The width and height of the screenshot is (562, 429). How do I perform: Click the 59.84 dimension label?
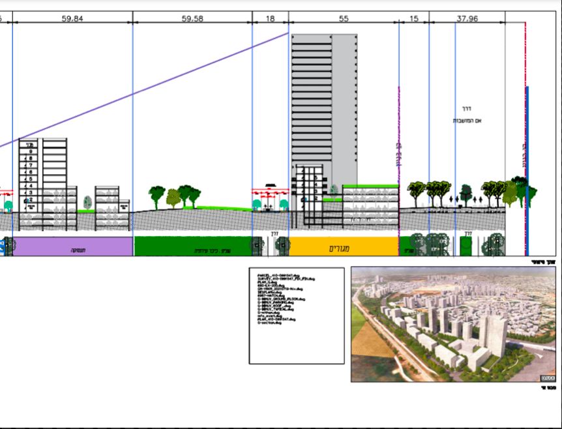(x=72, y=19)
